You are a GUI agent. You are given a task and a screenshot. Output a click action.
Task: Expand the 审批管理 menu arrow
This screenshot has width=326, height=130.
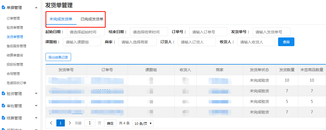coord(36,106)
